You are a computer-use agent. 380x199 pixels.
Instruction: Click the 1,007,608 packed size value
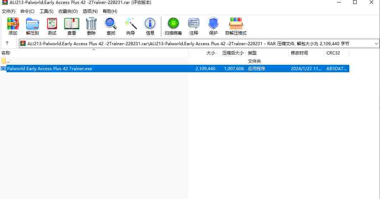(234, 69)
